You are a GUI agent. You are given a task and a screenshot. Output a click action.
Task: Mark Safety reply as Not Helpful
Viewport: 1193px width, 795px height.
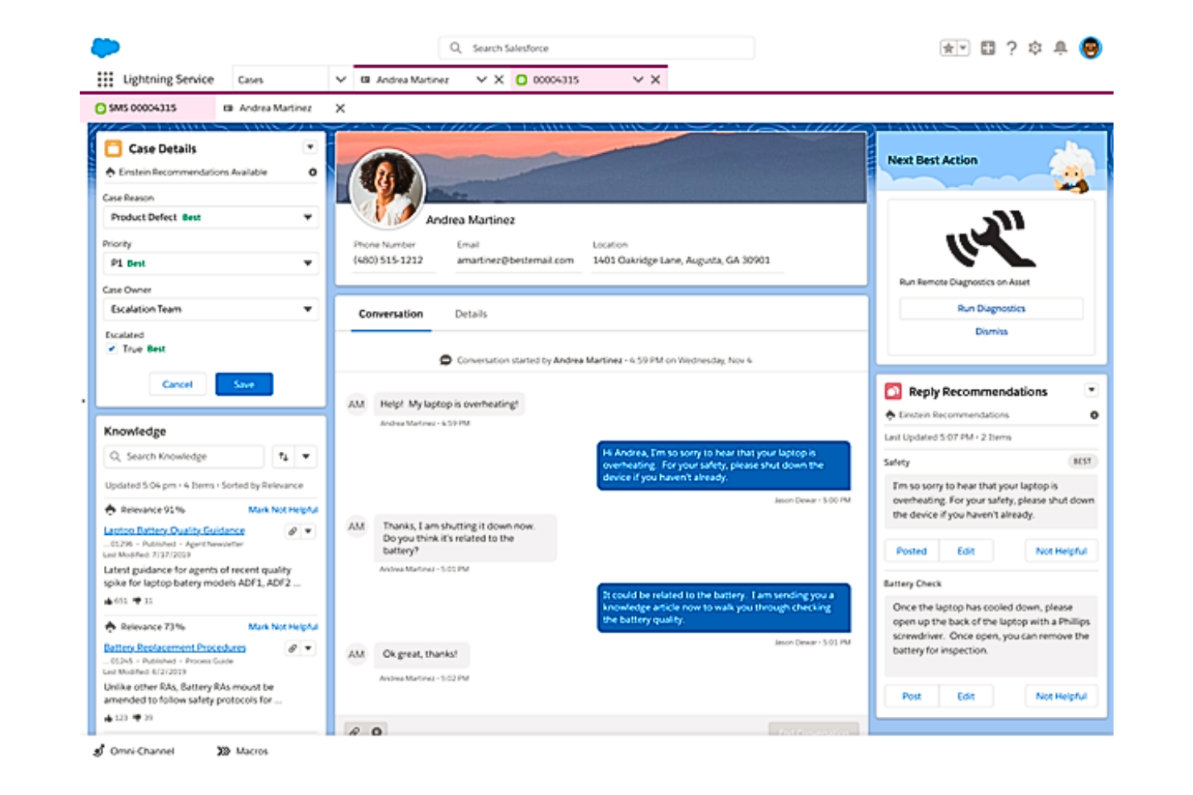point(1061,551)
